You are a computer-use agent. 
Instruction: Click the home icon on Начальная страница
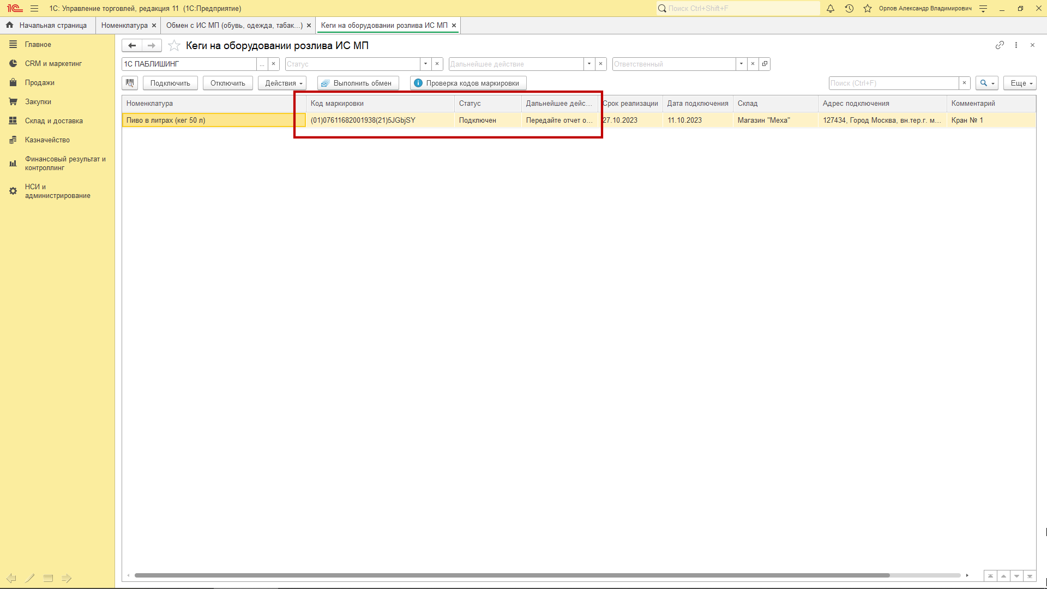10,25
